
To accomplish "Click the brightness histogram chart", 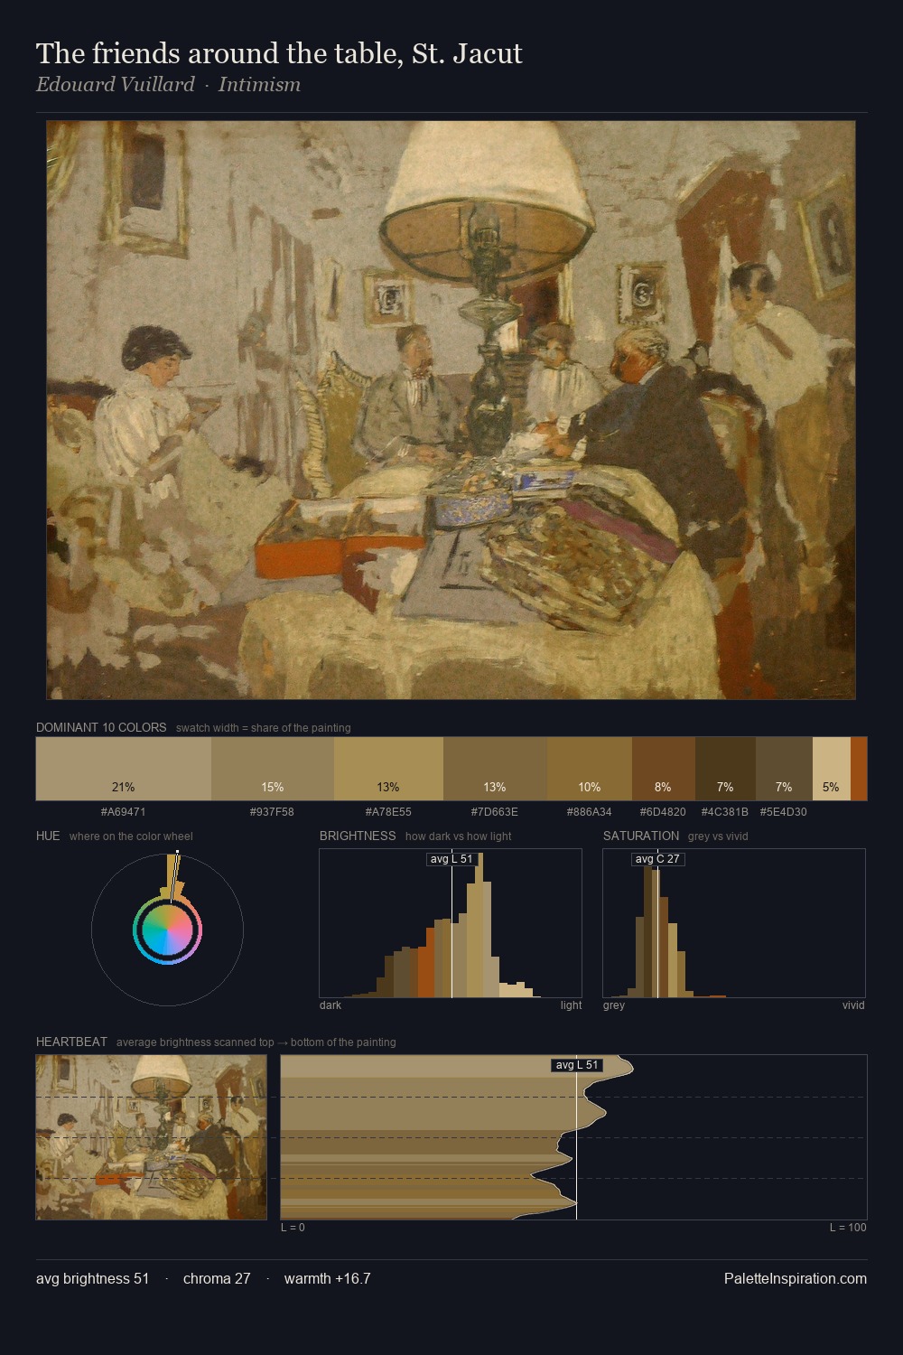I will point(451,923).
